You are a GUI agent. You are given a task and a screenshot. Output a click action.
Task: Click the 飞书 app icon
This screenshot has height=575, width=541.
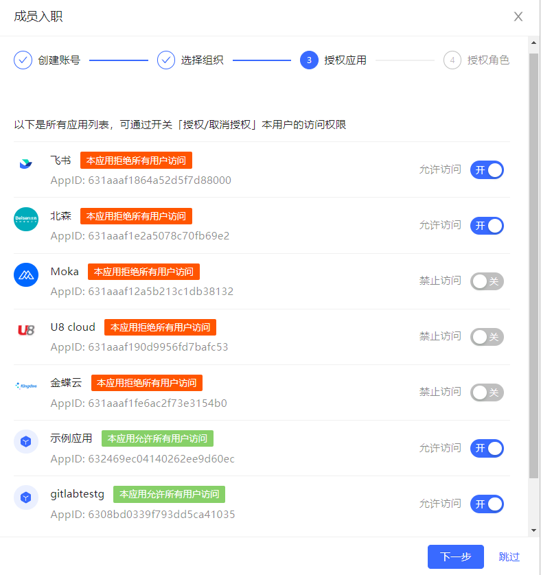click(x=26, y=164)
